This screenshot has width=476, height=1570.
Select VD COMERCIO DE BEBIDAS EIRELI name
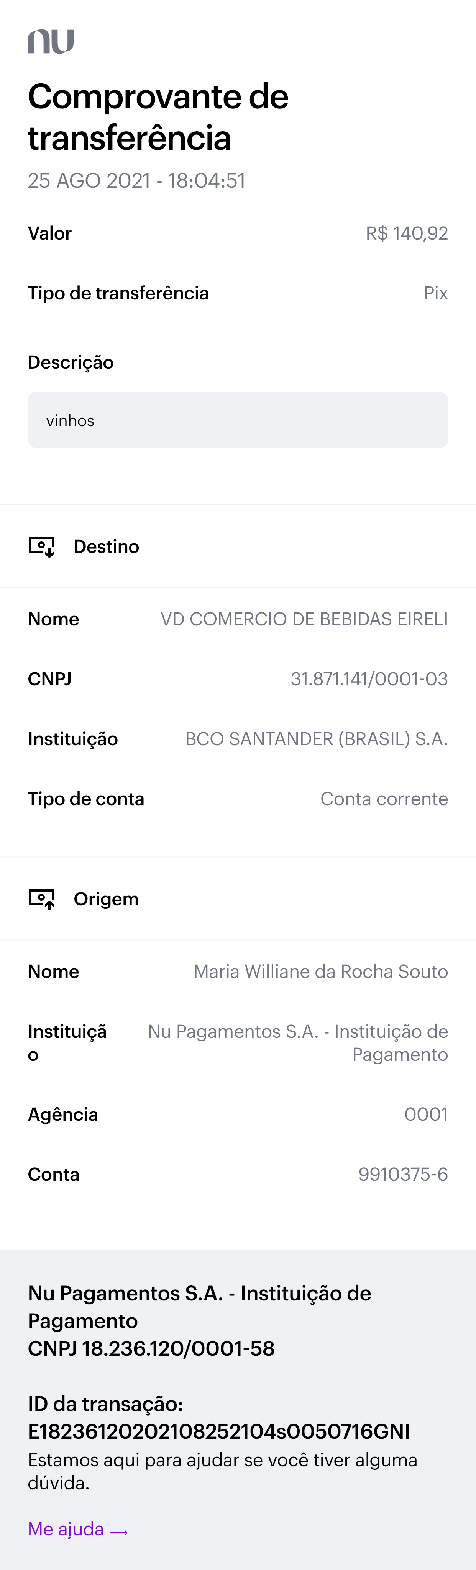[304, 619]
